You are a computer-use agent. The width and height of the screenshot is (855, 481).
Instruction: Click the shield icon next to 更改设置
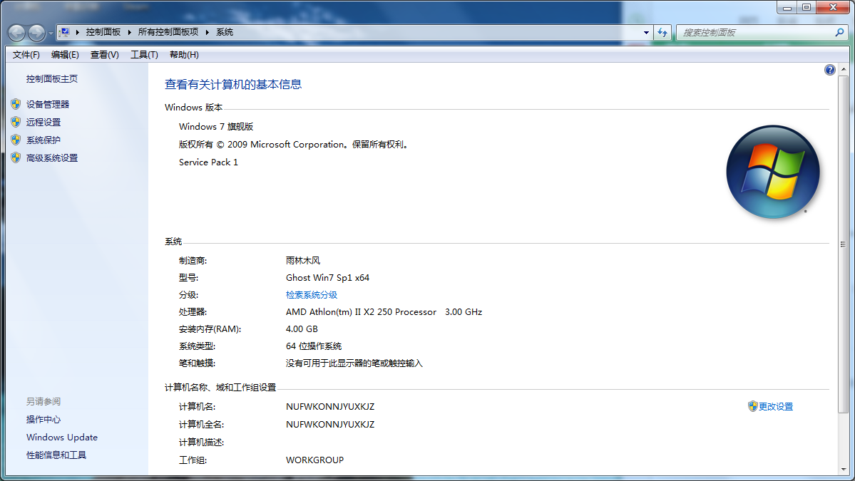pos(752,406)
